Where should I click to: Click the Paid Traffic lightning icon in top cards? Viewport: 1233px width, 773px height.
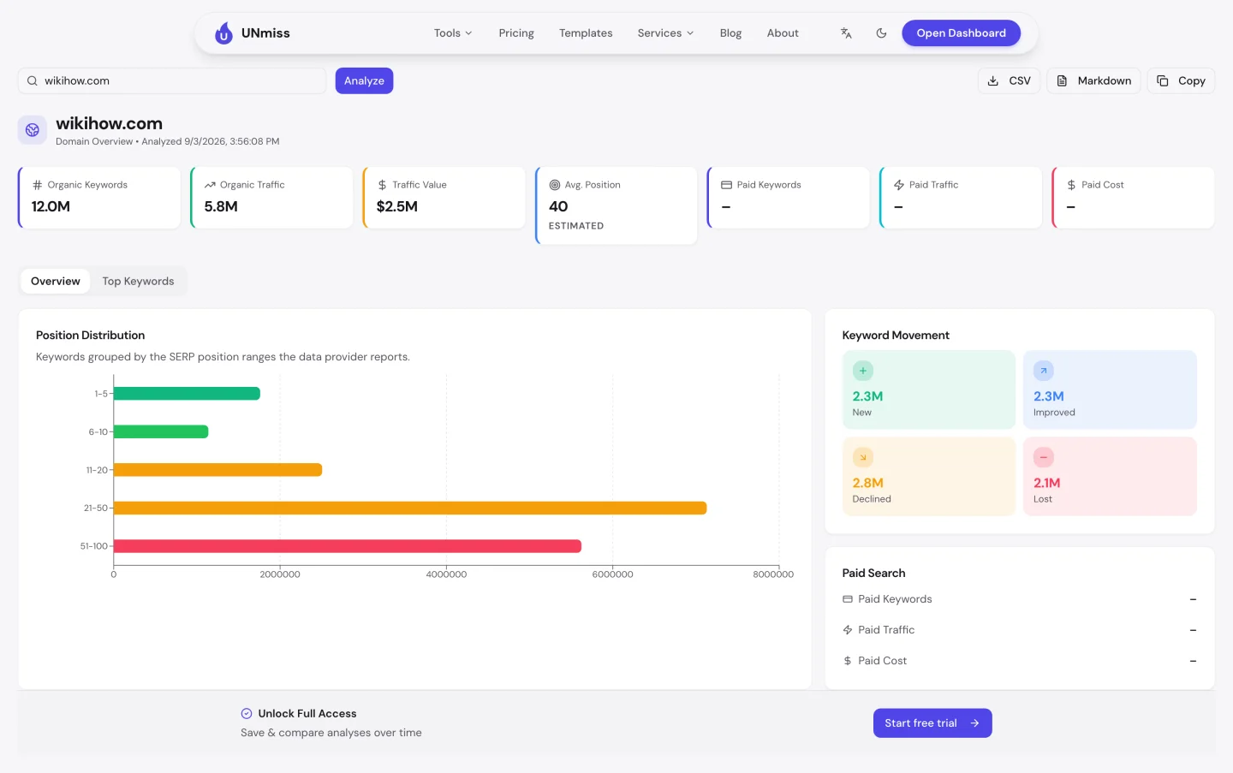coord(899,185)
